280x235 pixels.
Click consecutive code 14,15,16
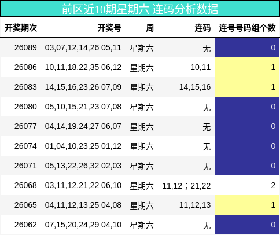[195, 87]
